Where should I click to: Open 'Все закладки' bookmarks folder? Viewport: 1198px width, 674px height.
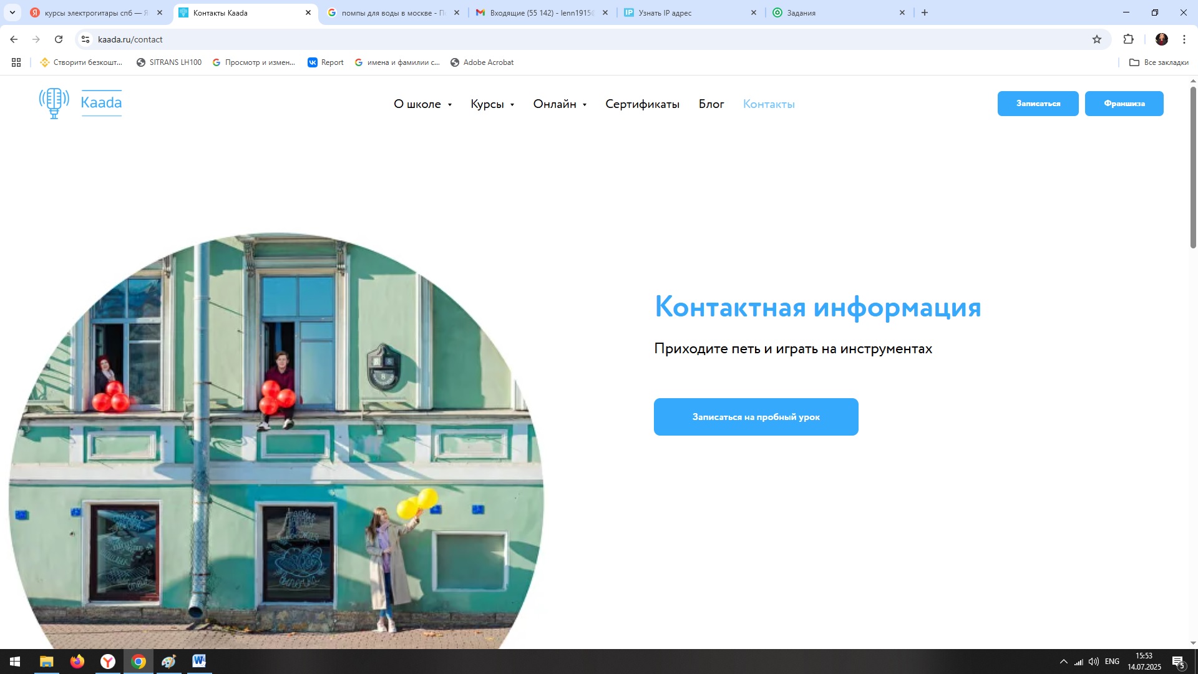[1159, 62]
